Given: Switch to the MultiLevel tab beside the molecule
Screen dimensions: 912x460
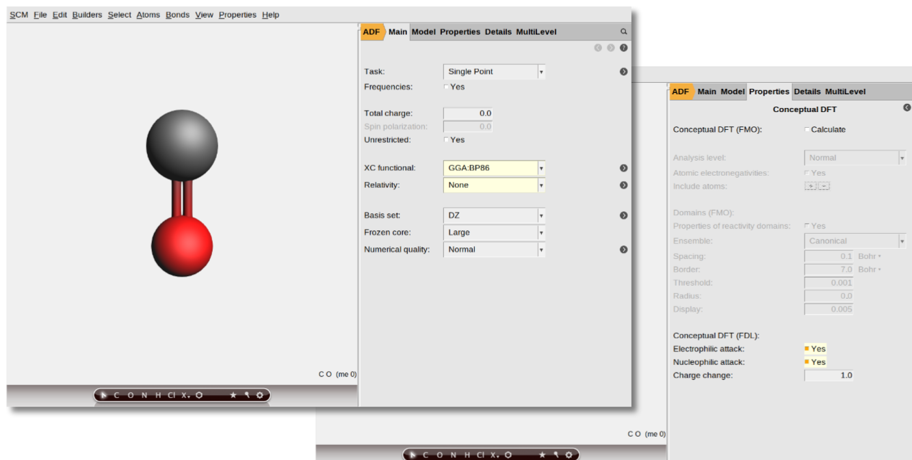Looking at the screenshot, I should click(536, 31).
